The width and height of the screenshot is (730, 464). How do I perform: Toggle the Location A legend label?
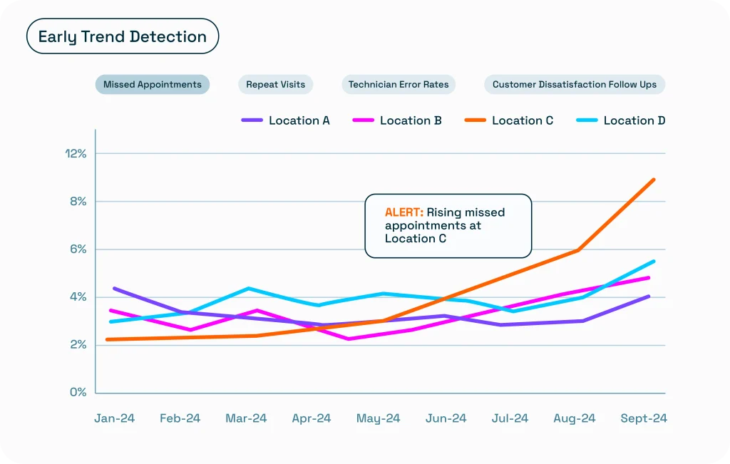coord(299,120)
